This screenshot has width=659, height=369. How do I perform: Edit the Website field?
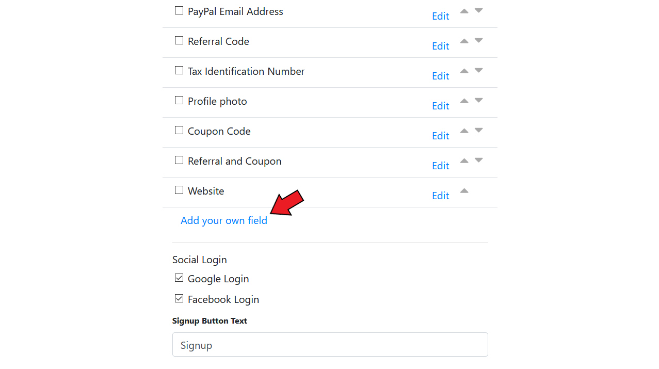(x=440, y=196)
